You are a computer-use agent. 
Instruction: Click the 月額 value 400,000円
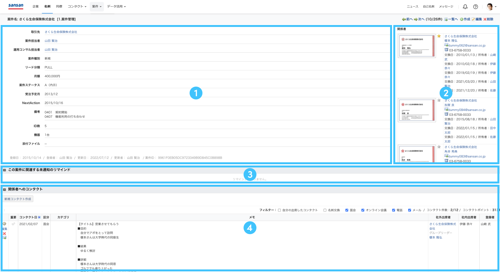[52, 76]
